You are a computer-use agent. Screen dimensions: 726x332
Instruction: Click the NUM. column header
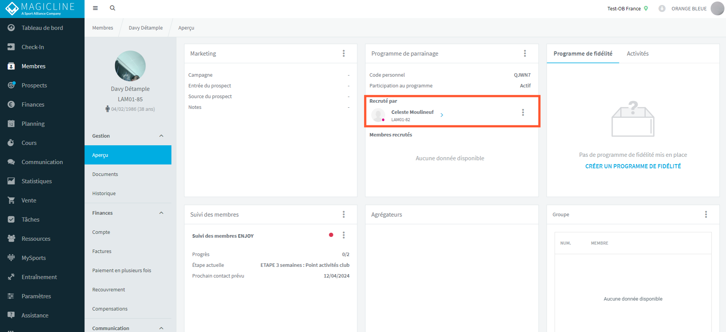565,243
